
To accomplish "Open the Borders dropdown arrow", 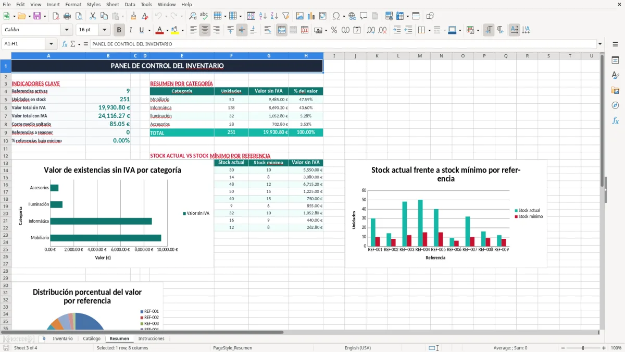I will tap(429, 30).
